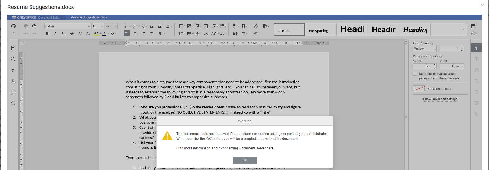This screenshot has width=489, height=170.
Task: Open the Search icon in left sidebar
Action: 13,59
